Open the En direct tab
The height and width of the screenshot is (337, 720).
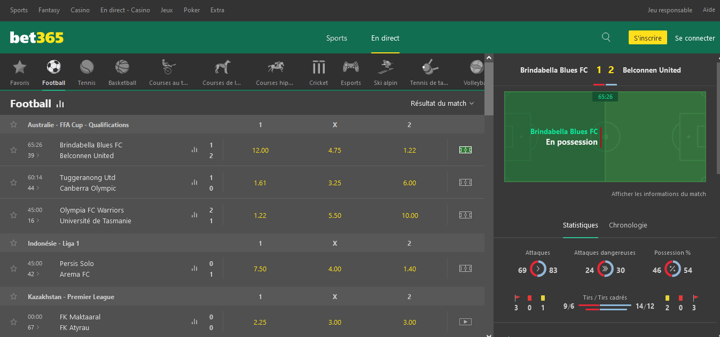point(385,38)
